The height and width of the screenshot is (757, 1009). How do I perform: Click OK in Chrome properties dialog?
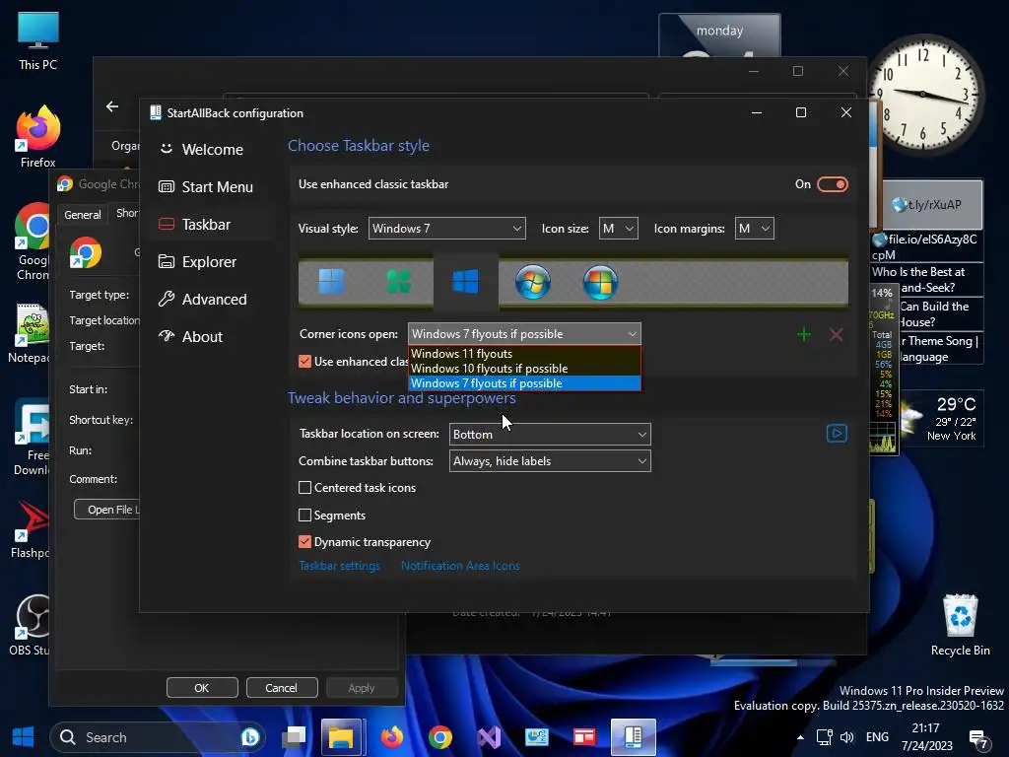pyautogui.click(x=202, y=687)
